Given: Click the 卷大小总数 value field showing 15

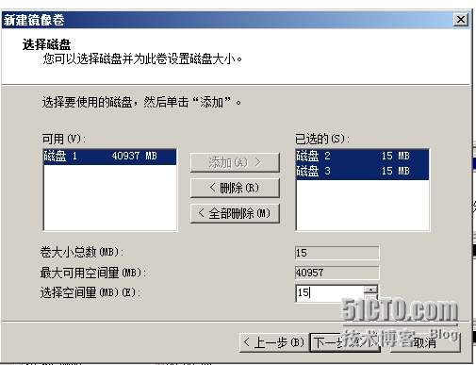Looking at the screenshot, I should [337, 253].
